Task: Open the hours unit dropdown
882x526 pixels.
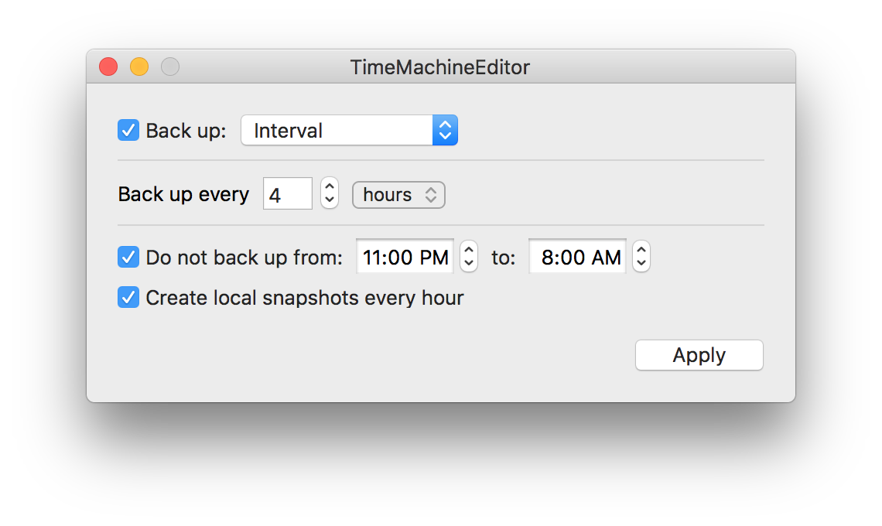Action: (398, 194)
